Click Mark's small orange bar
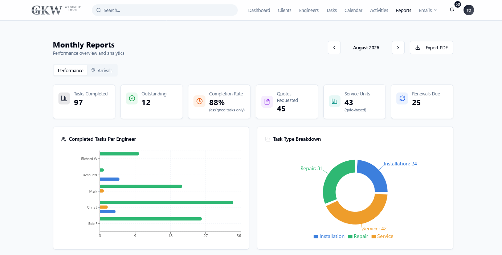 tap(102, 191)
